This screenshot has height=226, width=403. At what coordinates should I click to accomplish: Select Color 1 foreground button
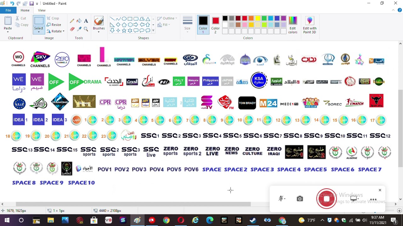[x=203, y=25]
